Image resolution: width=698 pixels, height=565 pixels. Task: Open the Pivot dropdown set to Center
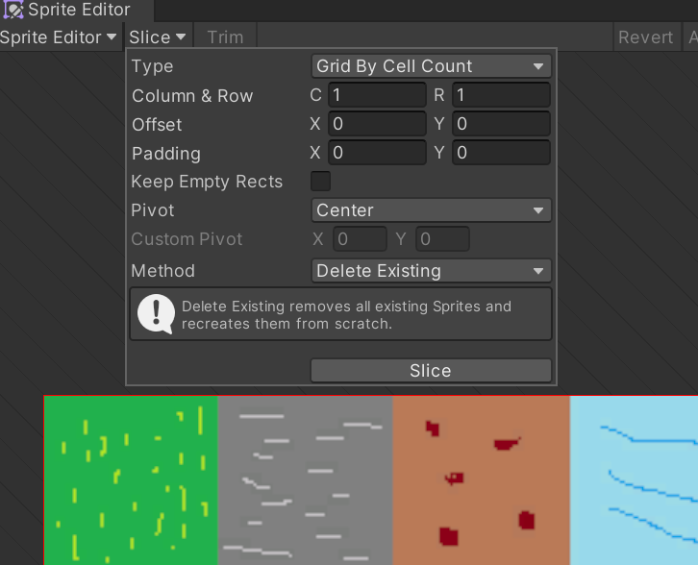pyautogui.click(x=431, y=210)
